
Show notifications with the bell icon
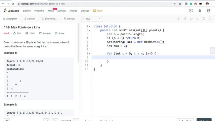(x=200, y=11)
